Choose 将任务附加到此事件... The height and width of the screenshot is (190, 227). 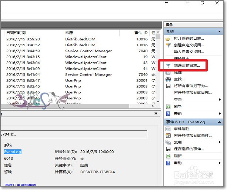click(x=193, y=136)
